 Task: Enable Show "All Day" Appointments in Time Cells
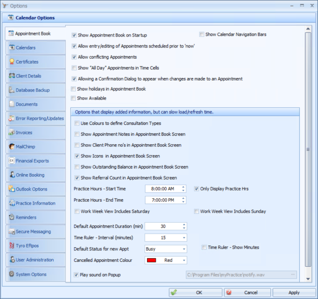pos(74,68)
